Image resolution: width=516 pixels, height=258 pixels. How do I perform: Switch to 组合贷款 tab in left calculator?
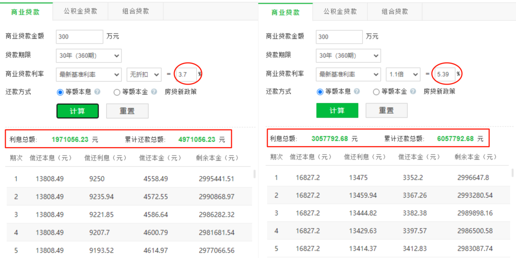(136, 11)
